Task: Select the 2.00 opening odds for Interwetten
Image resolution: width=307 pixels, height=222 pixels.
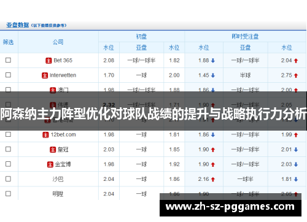Action: point(174,75)
